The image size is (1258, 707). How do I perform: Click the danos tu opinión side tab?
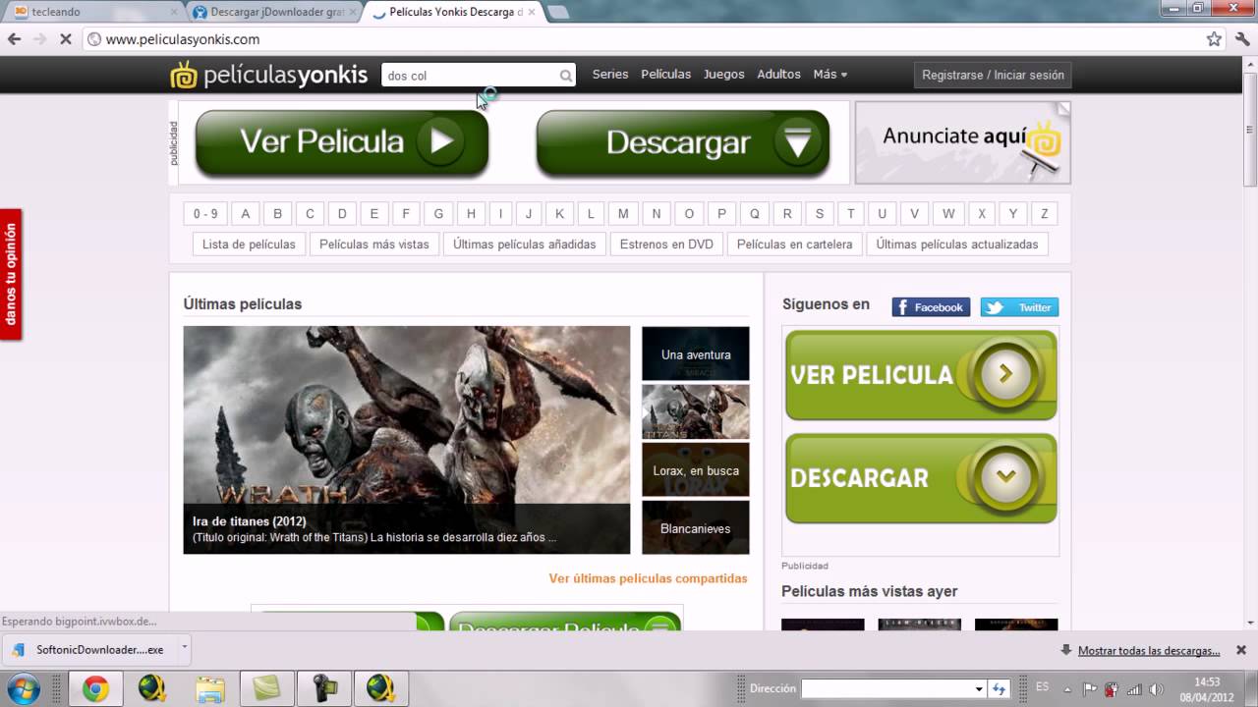point(11,274)
